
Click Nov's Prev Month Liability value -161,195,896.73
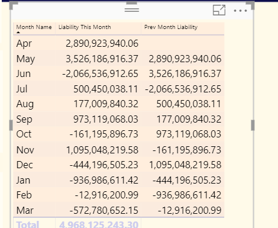tap(187, 150)
